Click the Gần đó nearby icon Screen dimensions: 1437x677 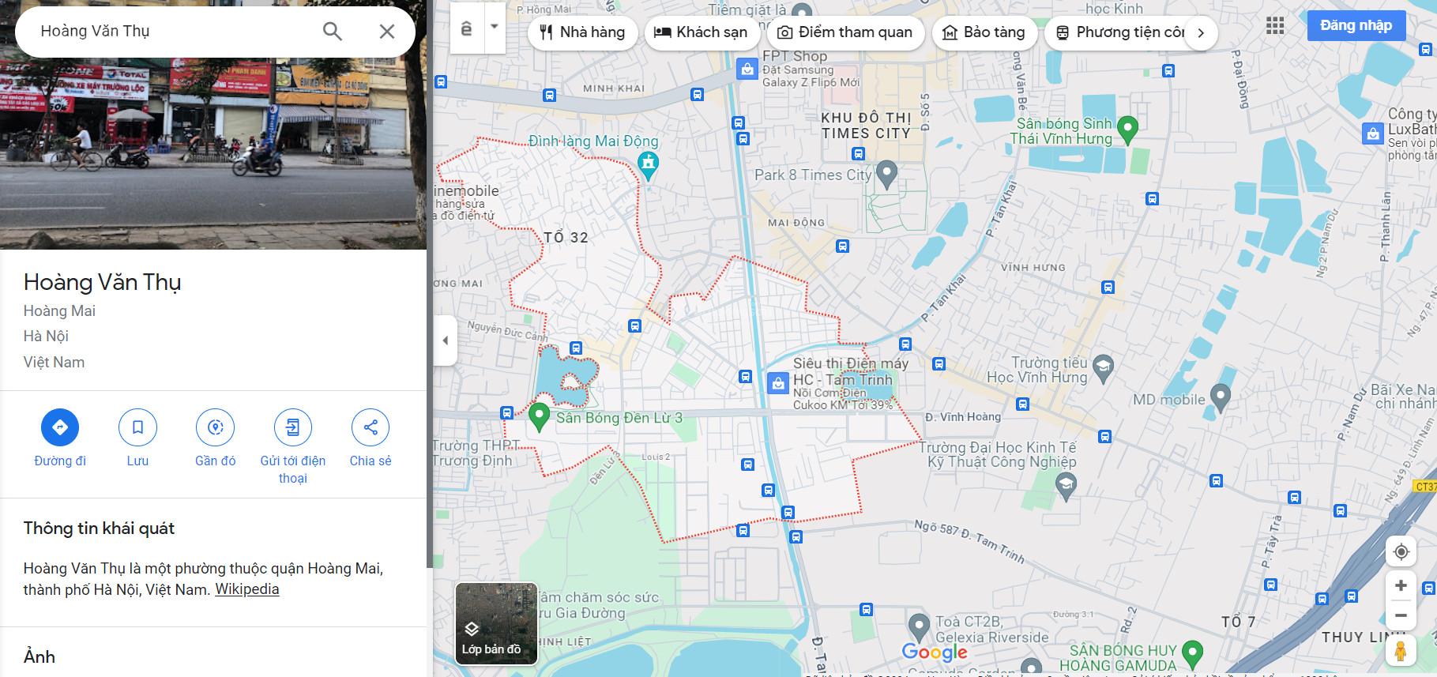215,427
